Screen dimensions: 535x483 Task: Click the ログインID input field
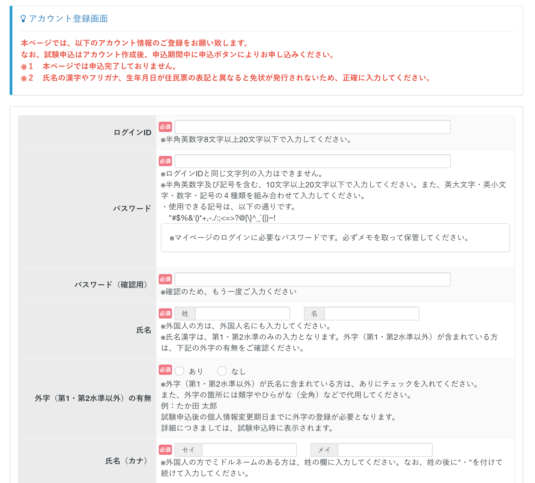pyautogui.click(x=312, y=127)
